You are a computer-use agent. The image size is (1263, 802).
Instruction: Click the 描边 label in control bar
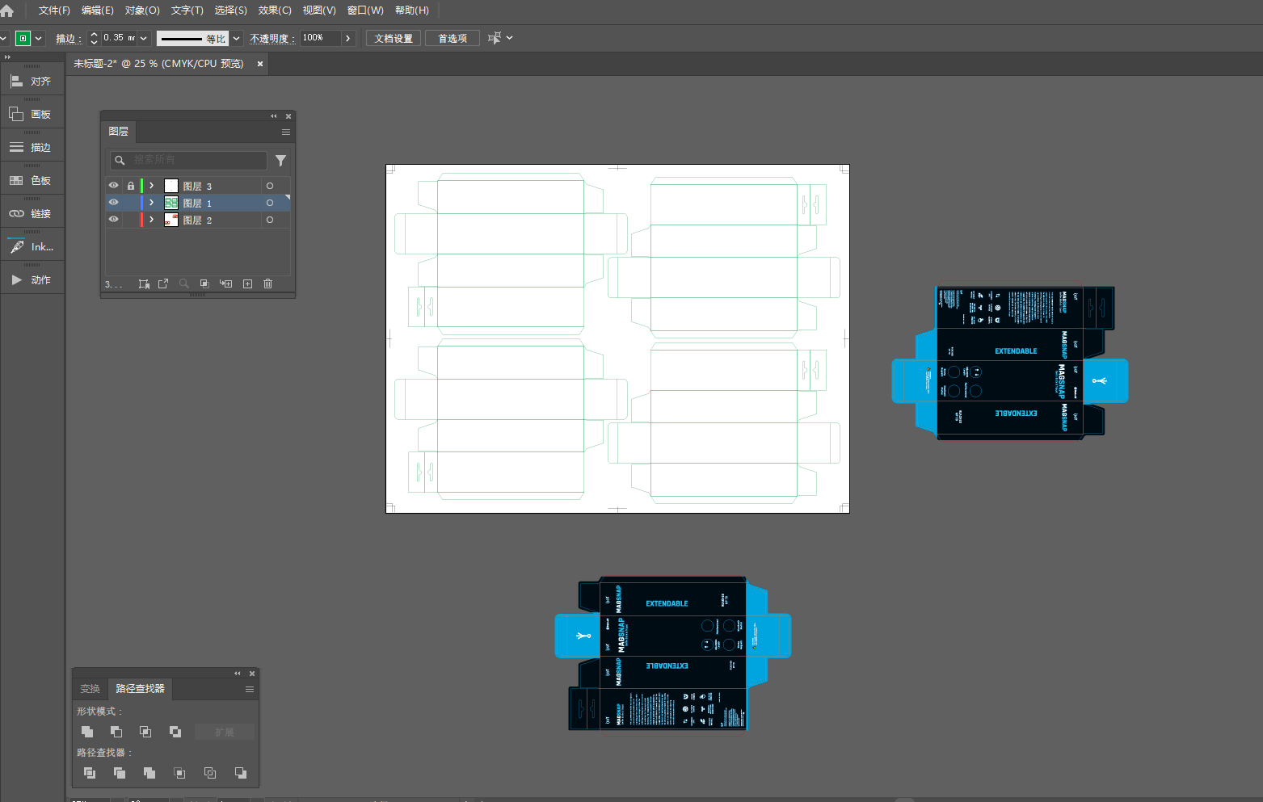tap(68, 38)
